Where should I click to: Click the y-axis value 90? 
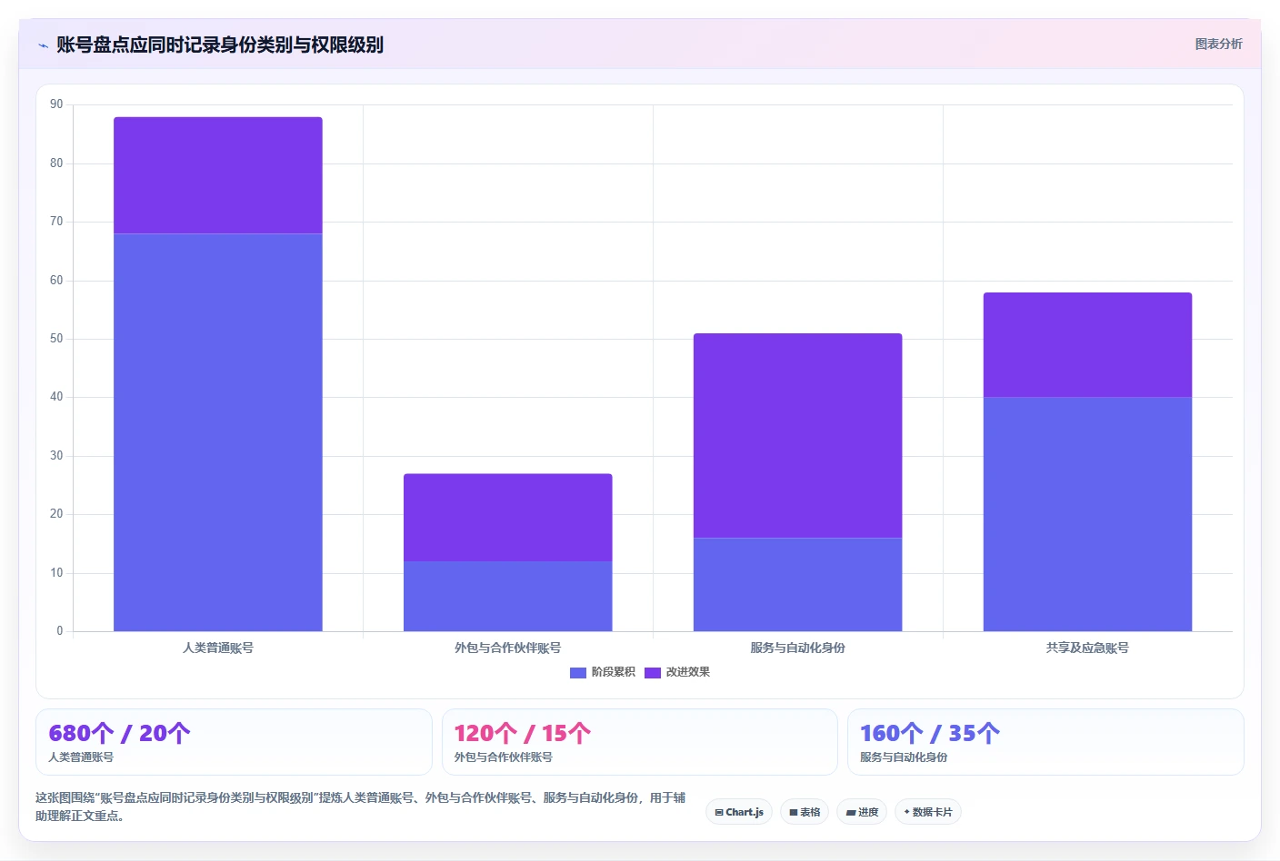pos(56,104)
